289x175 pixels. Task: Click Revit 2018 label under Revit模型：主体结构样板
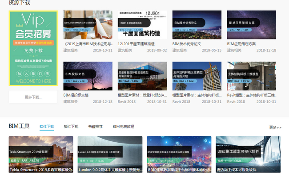pyautogui.click(x=236, y=101)
